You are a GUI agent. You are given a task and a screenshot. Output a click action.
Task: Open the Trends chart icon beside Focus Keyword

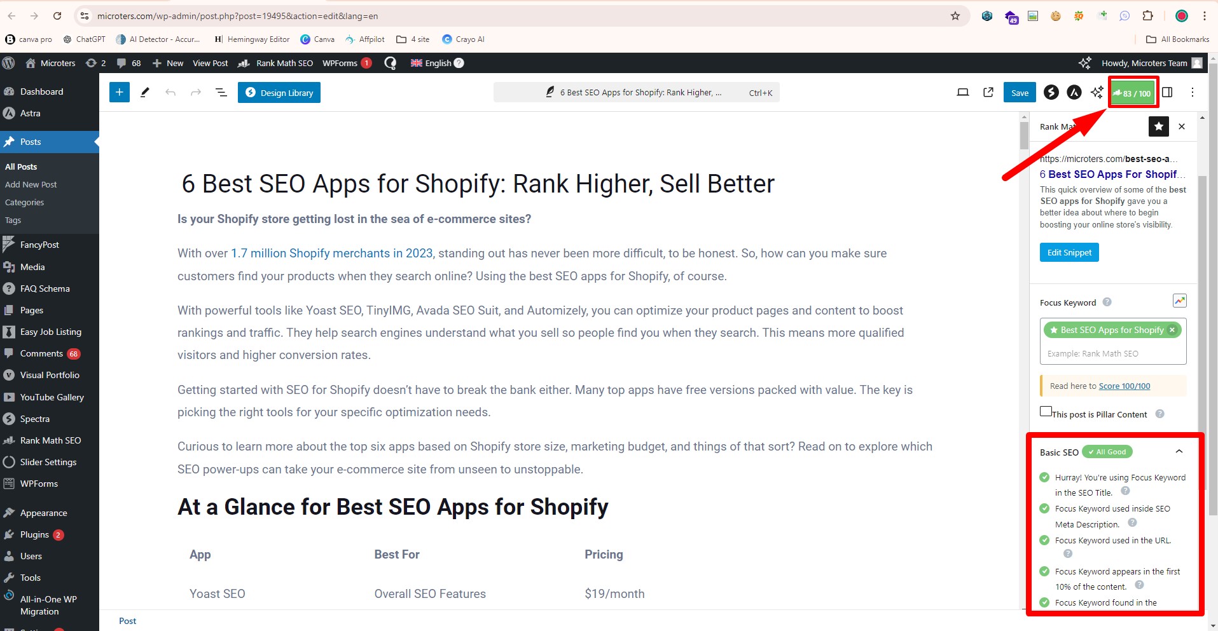(1179, 301)
